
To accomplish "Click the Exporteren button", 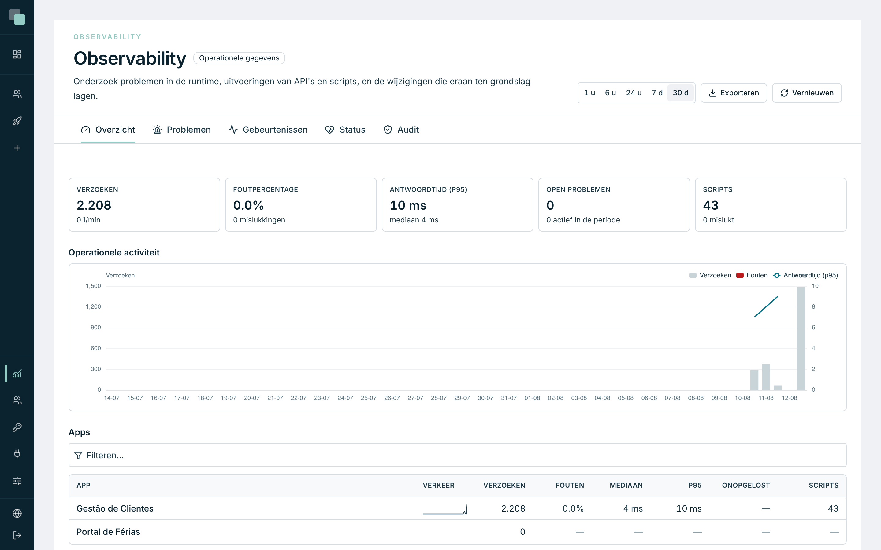I will click(x=734, y=93).
